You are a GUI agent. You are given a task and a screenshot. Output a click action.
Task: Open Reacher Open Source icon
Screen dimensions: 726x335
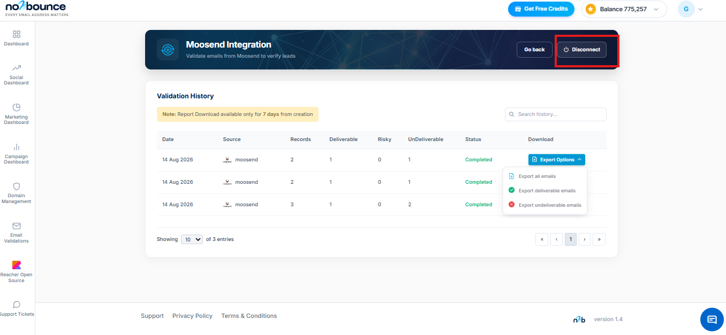pos(17,265)
